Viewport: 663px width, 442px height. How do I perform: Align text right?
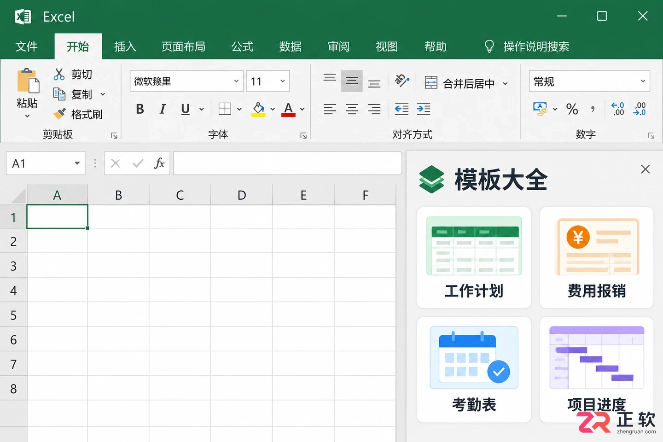[374, 109]
